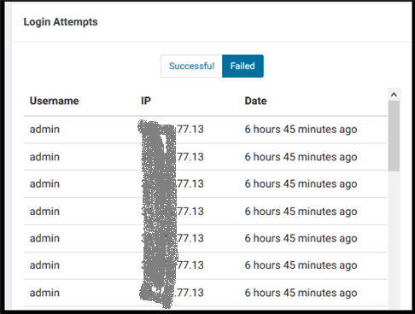Select the first admin username entry
This screenshot has width=415, height=314.
44,130
